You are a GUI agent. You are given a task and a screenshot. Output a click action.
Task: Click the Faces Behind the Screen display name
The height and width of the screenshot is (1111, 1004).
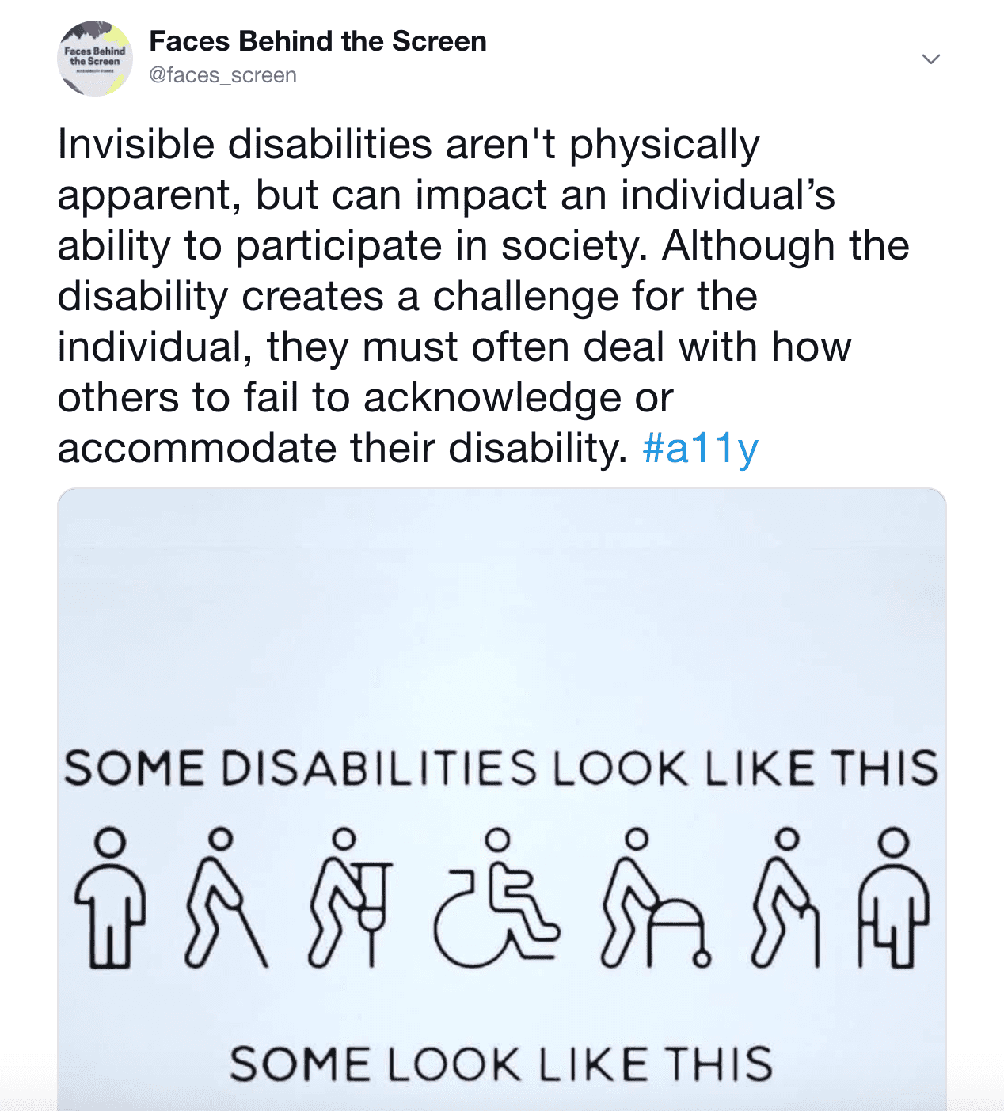pos(318,41)
